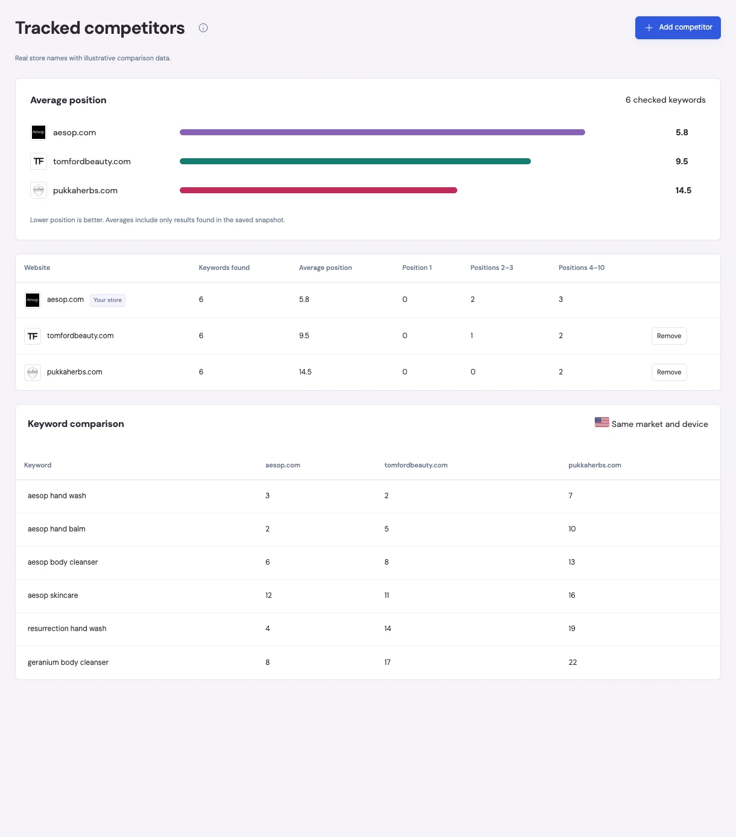Click the Aesop logo in the Website table
Viewport: 736px width, 837px height.
[x=33, y=300]
